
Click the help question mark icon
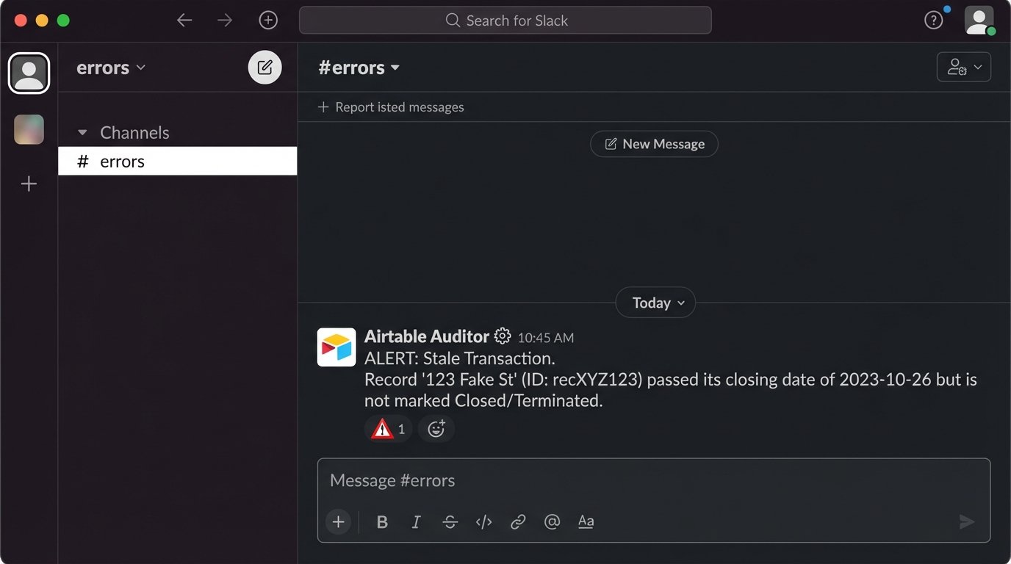pos(933,21)
